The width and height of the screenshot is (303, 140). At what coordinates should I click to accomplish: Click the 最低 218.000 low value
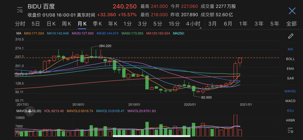tap(154, 15)
